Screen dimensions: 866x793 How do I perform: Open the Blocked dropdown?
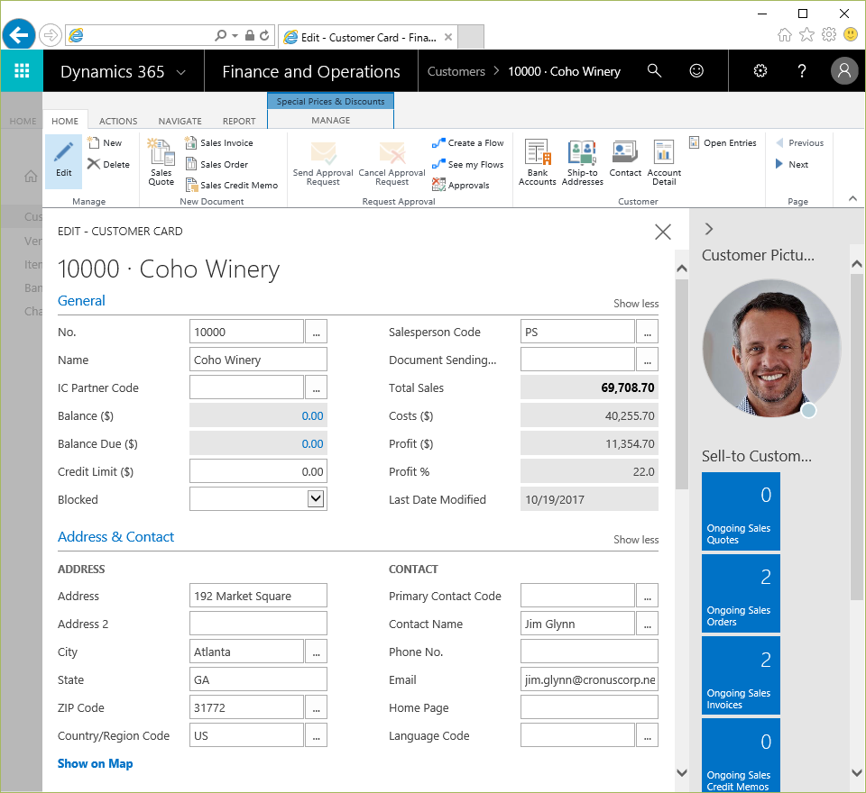[x=316, y=499]
